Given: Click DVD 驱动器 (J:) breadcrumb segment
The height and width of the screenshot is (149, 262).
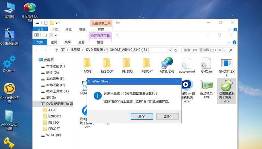Looking at the screenshot, I should [118, 50].
